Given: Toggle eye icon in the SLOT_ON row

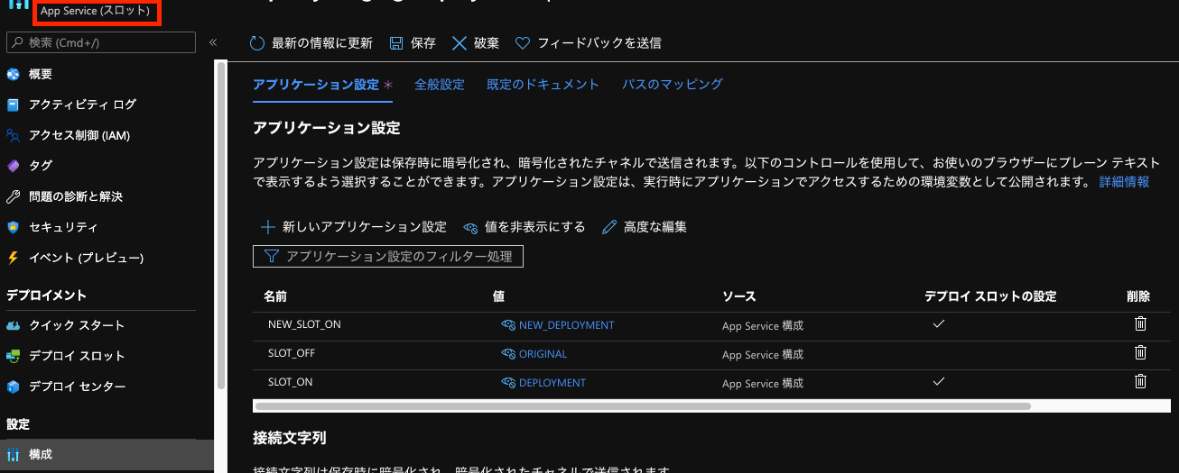Looking at the screenshot, I should [508, 383].
